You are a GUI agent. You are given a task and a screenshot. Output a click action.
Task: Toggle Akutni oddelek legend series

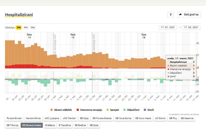62,110
